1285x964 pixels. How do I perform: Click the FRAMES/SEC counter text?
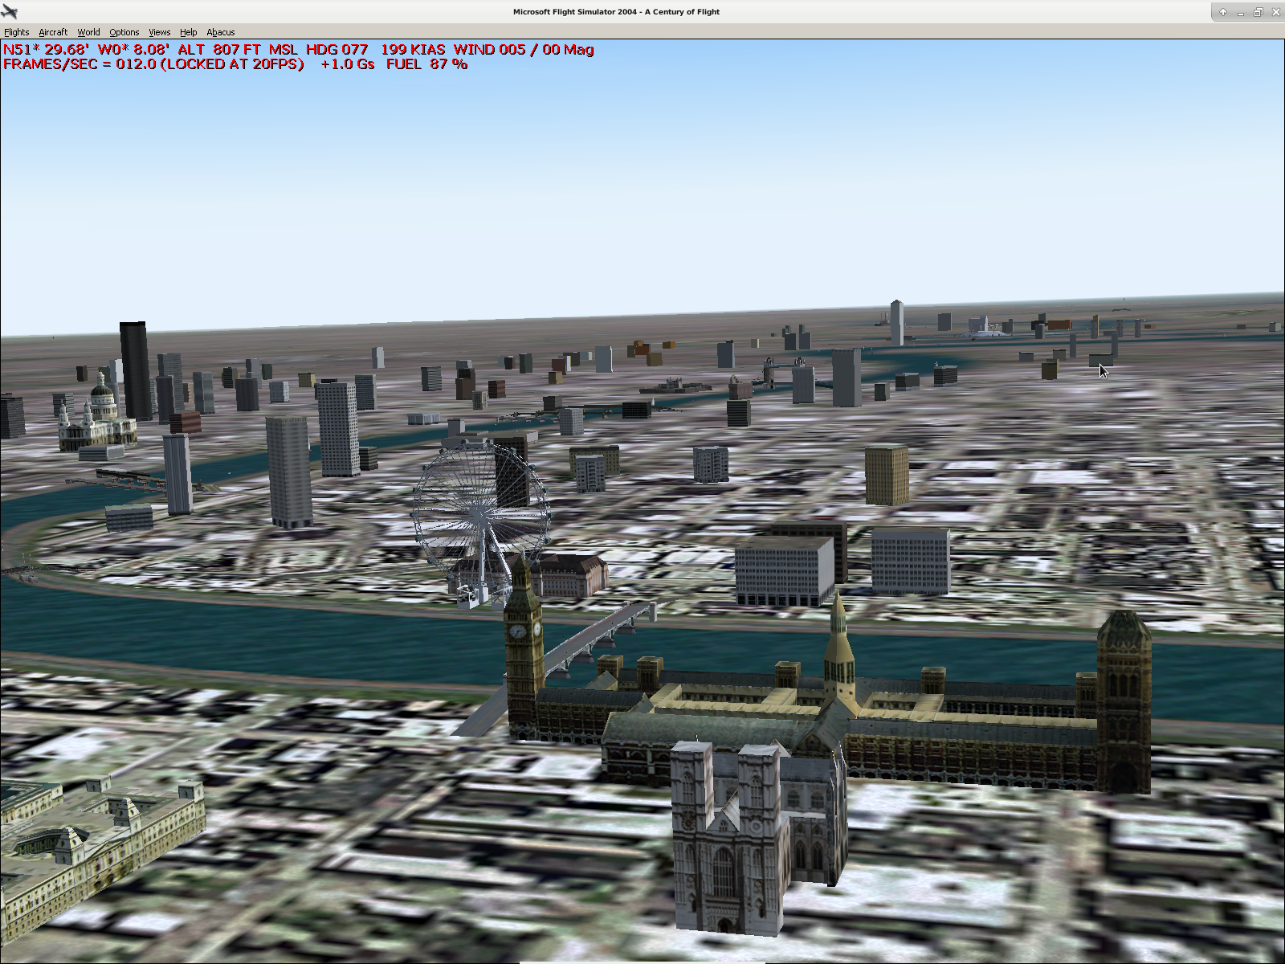[x=153, y=64]
